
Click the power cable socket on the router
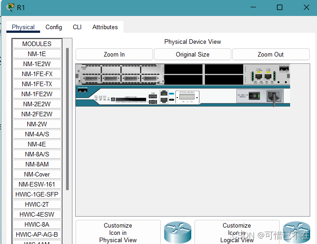pyautogui.click(x=274, y=96)
